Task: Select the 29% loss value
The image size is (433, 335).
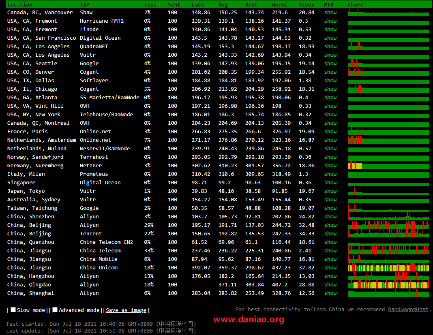Action: click(x=149, y=225)
